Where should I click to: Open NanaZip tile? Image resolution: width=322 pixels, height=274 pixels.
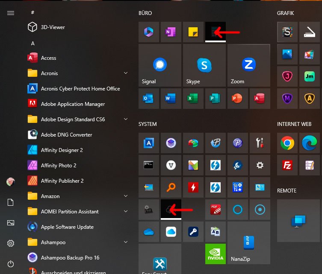248,243
